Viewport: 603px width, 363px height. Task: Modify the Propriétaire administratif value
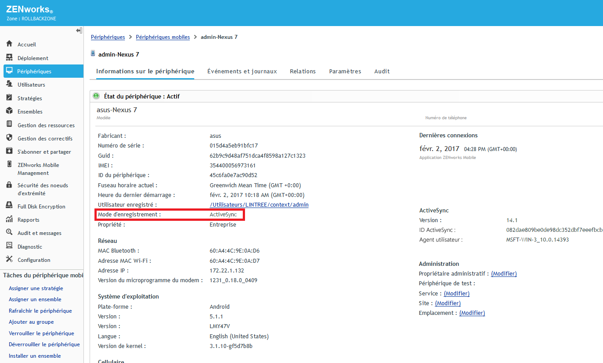[504, 274]
